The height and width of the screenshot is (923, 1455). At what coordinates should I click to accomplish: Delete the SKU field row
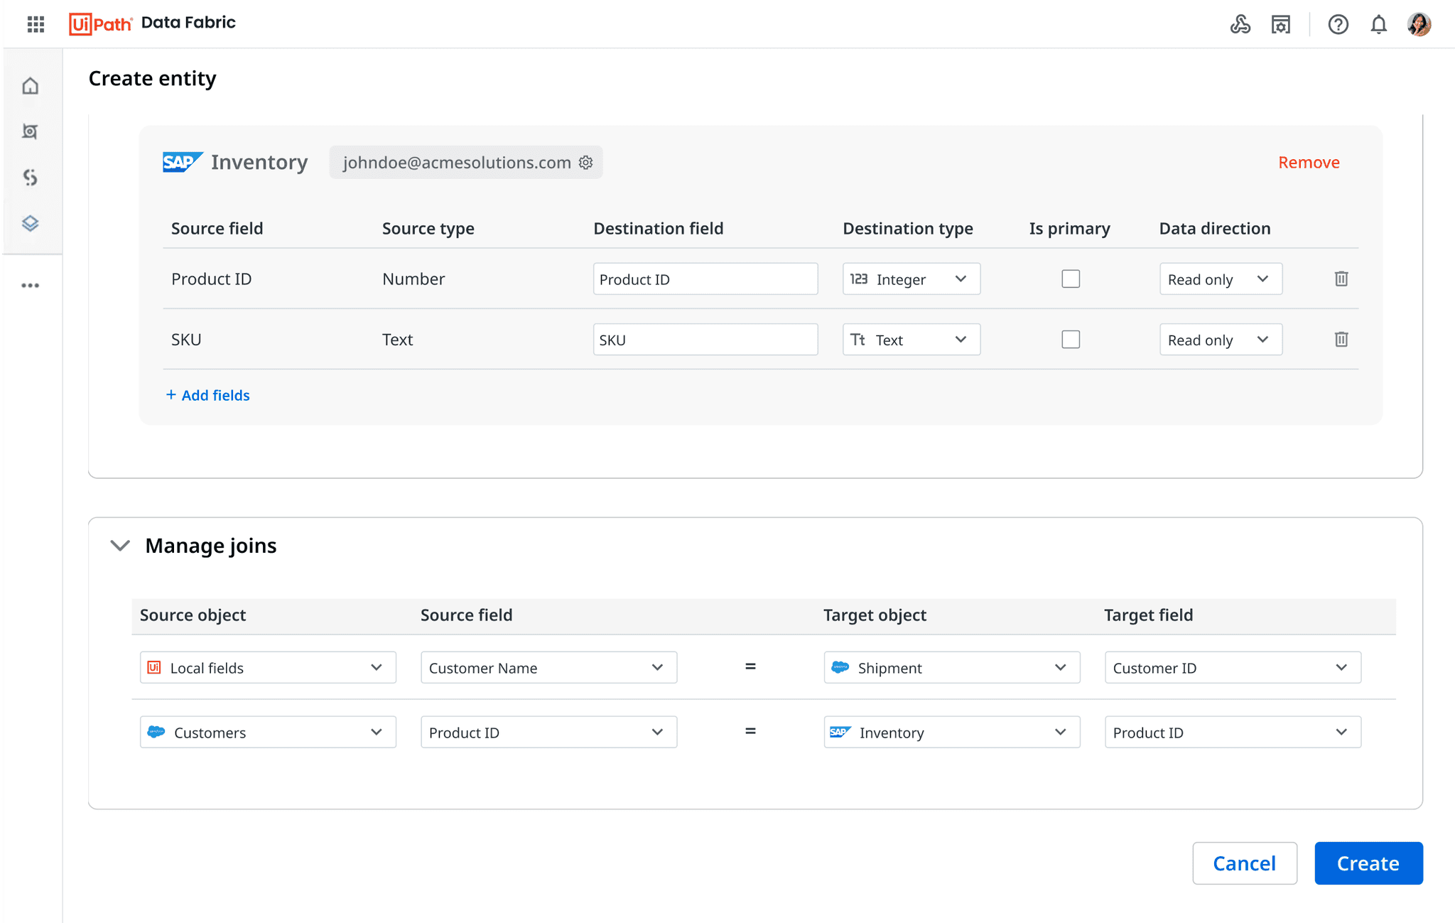pyautogui.click(x=1341, y=340)
